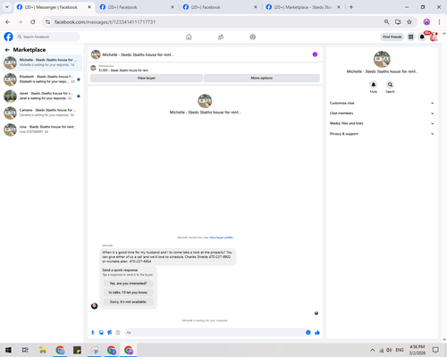The width and height of the screenshot is (447, 357).
Task: Mute this conversation with bell icon
Action: tap(374, 85)
